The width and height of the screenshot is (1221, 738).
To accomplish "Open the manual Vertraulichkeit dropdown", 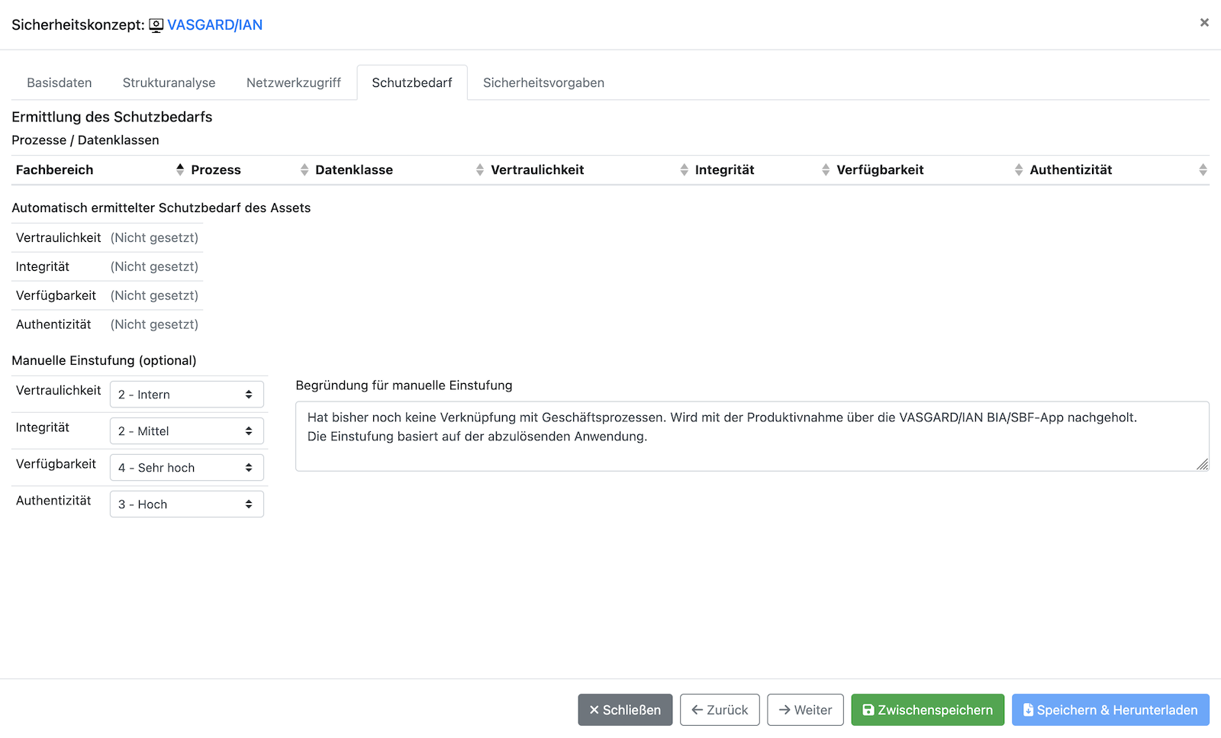I will coord(187,395).
